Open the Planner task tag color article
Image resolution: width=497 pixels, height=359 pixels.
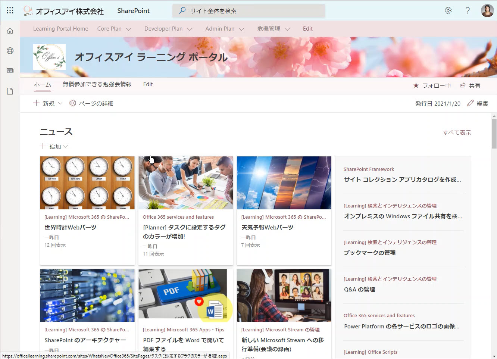pyautogui.click(x=184, y=232)
